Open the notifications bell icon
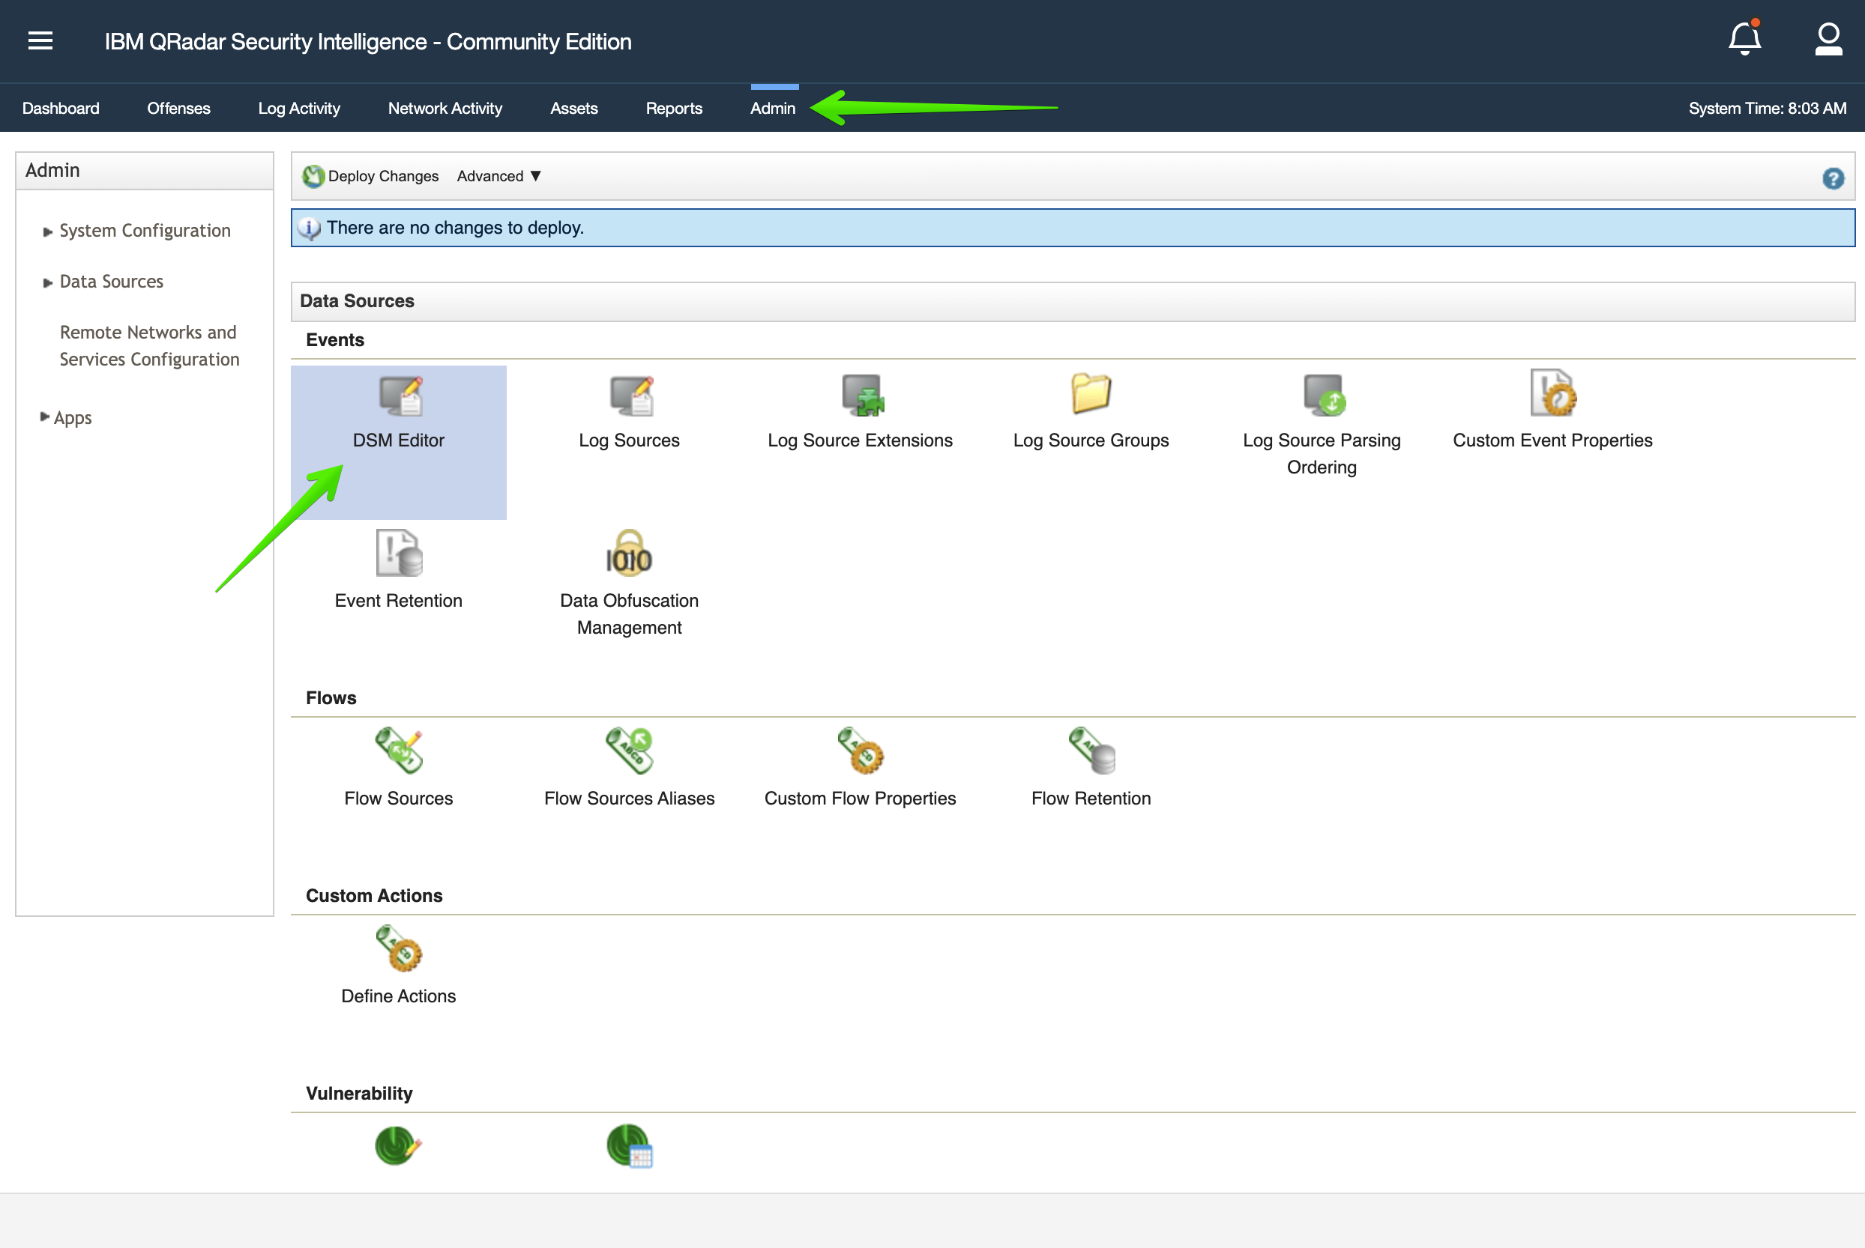This screenshot has width=1865, height=1248. tap(1744, 38)
